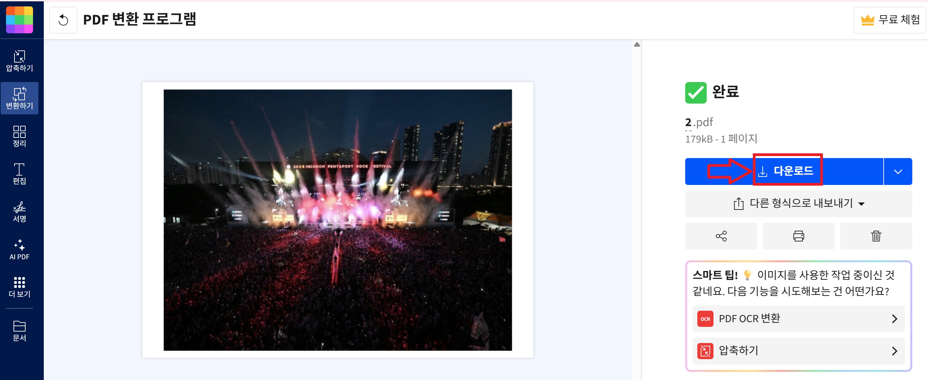Click the colorful app logo
Viewport: 928px width, 380px height.
20,20
